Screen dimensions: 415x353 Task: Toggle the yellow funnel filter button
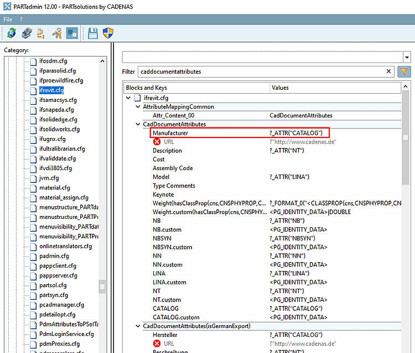[x=404, y=71]
